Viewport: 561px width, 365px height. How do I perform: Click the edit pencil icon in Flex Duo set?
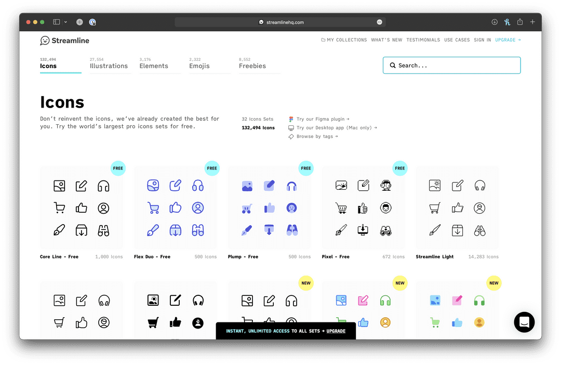pos(175,185)
